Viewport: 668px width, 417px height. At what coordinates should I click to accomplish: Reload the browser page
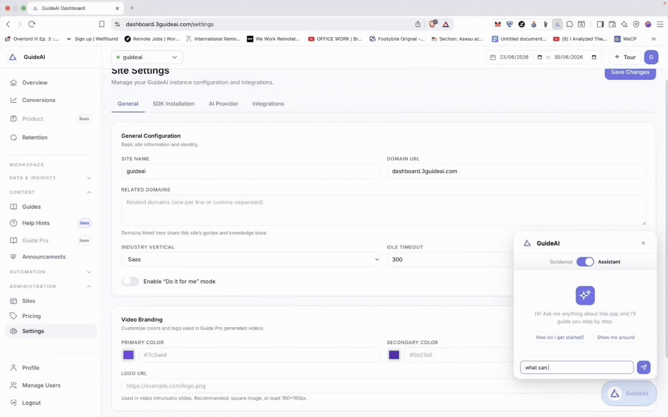pos(32,24)
